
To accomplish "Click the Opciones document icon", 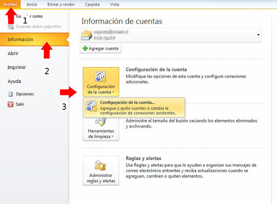I will click(x=11, y=94).
